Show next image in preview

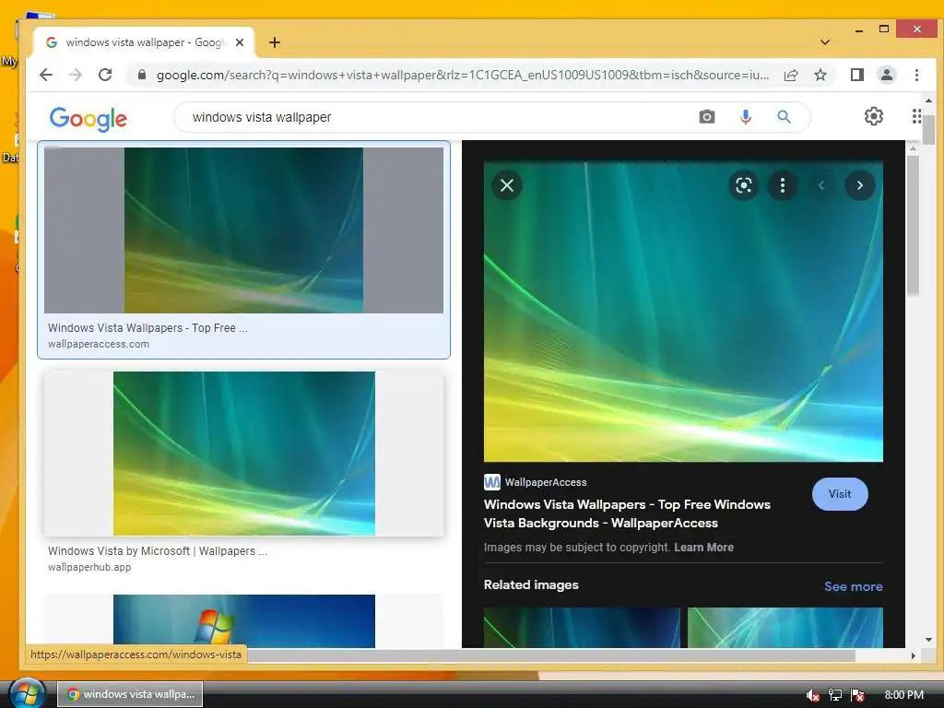click(x=860, y=185)
